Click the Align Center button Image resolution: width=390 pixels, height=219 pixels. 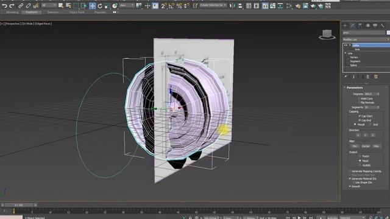366,146
